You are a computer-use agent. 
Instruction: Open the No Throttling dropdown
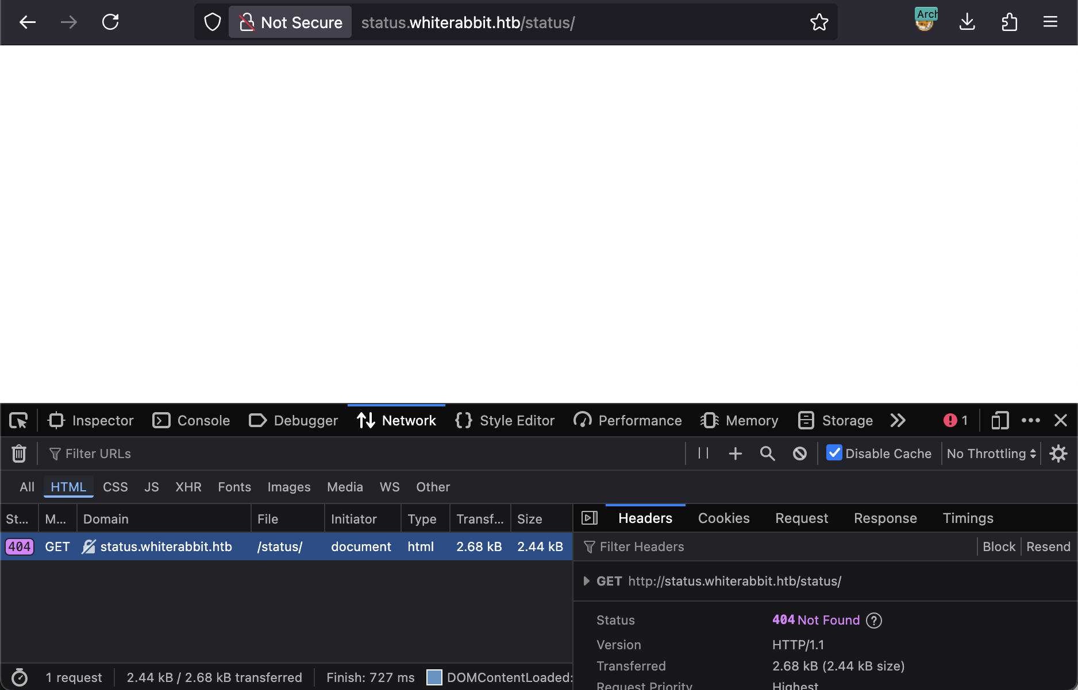click(x=990, y=453)
